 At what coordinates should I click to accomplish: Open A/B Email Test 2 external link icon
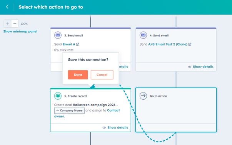(190, 44)
